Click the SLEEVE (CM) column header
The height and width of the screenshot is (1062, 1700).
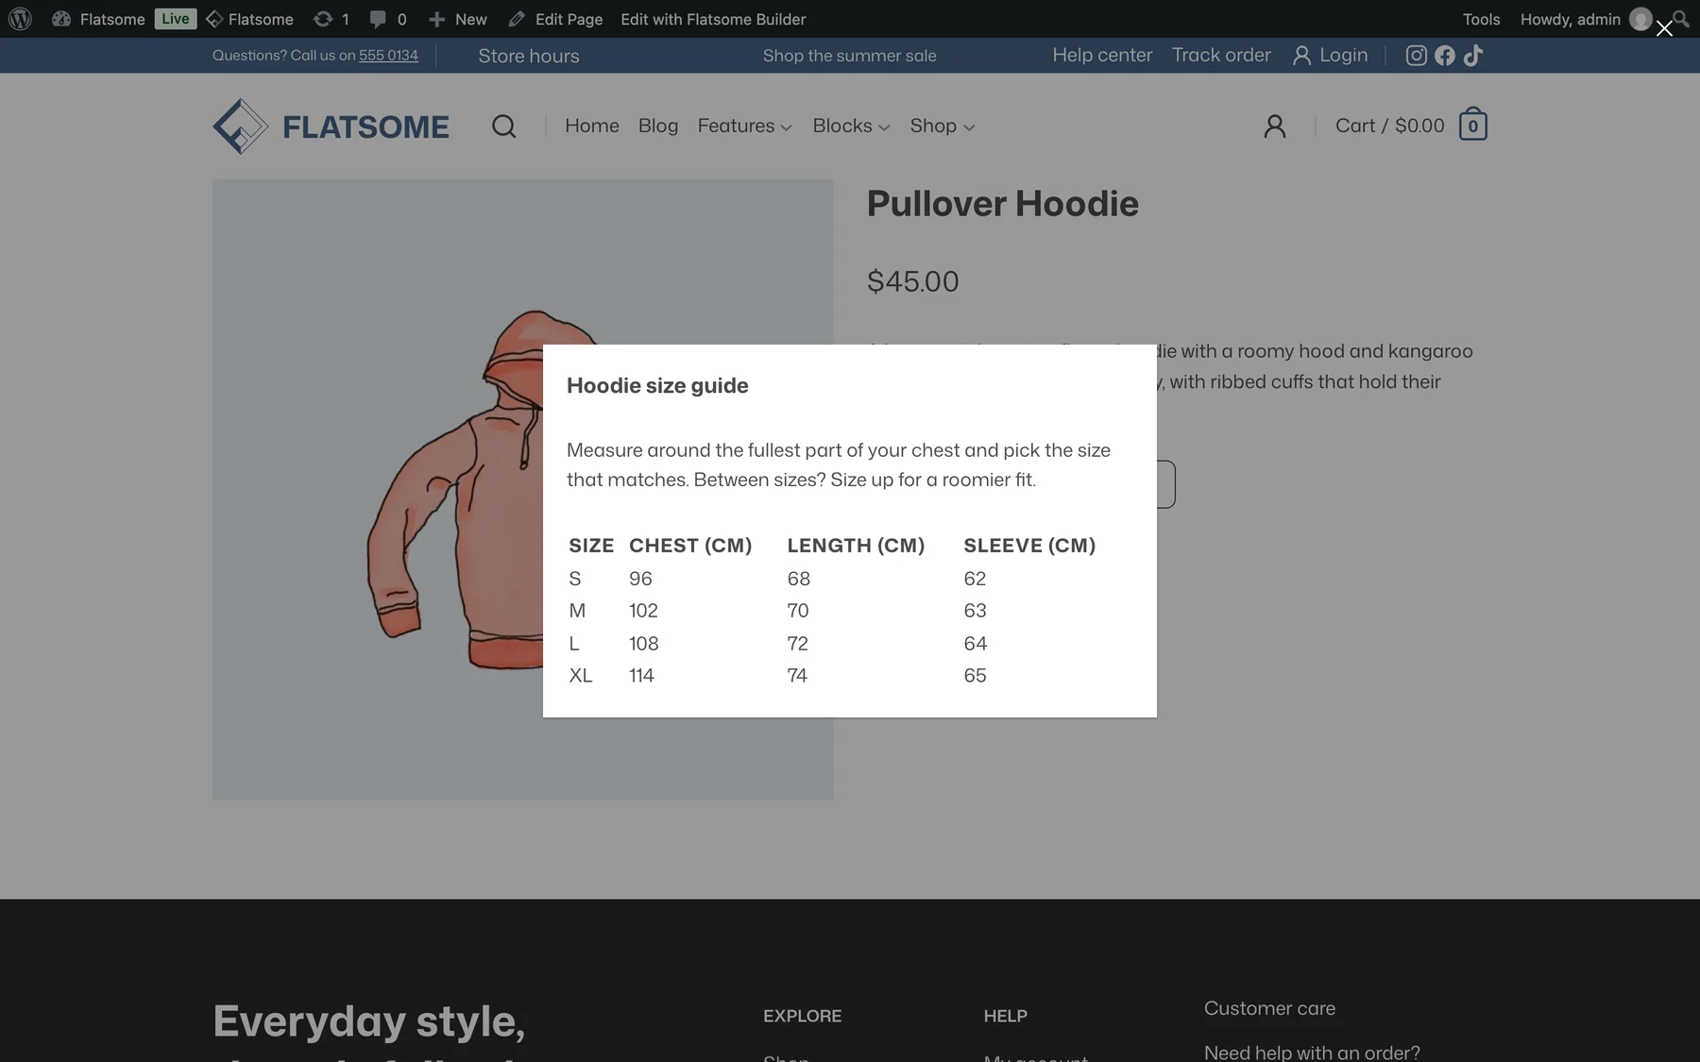pyautogui.click(x=1029, y=546)
